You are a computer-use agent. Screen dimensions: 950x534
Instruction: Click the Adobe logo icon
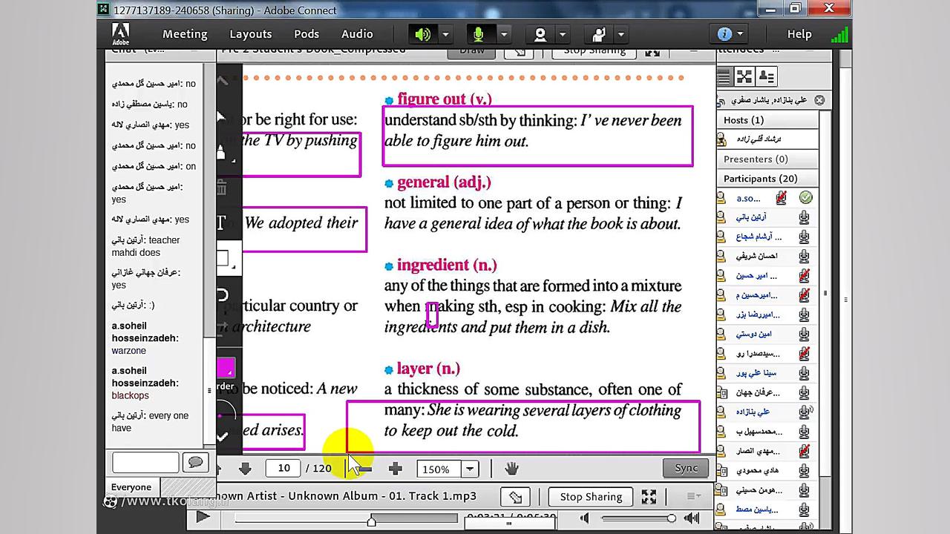click(x=120, y=33)
